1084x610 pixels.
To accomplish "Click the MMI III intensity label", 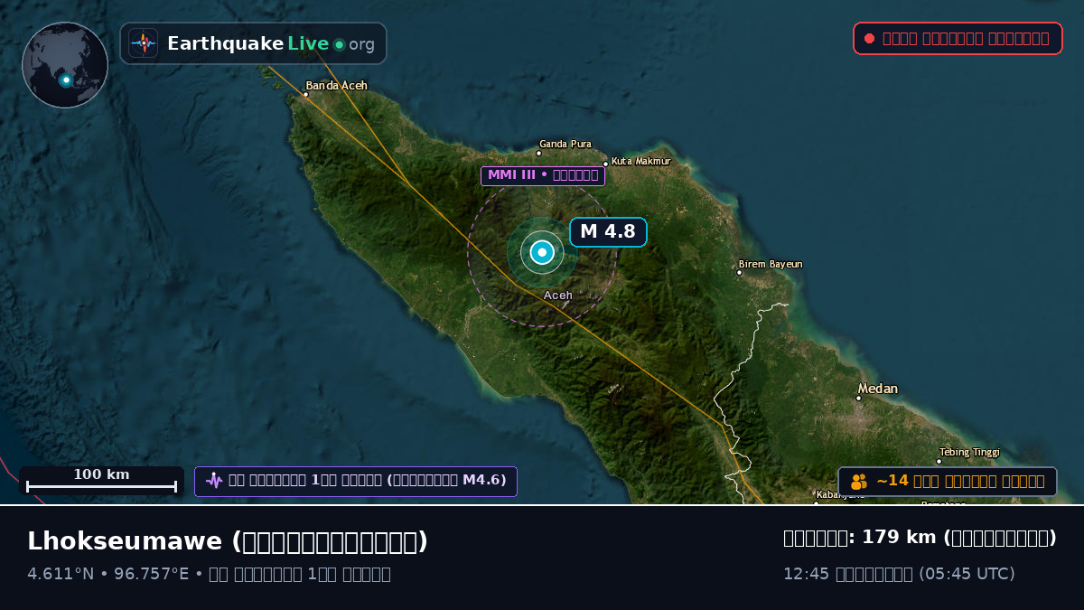I will [x=543, y=175].
